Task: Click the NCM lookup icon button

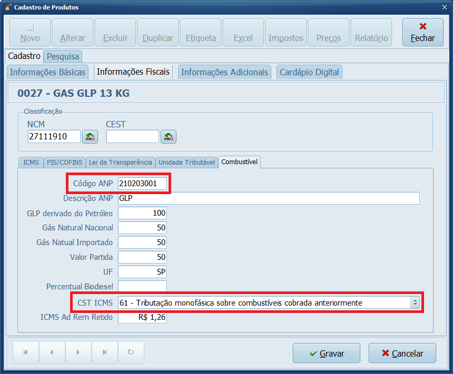Action: [x=90, y=137]
